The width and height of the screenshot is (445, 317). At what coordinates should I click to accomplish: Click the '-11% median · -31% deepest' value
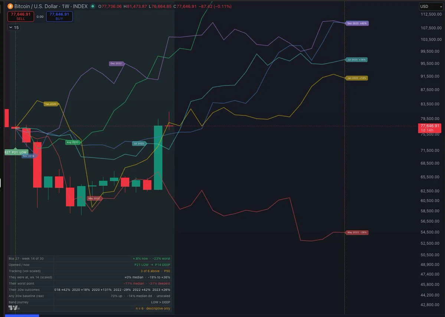[x=147, y=284]
